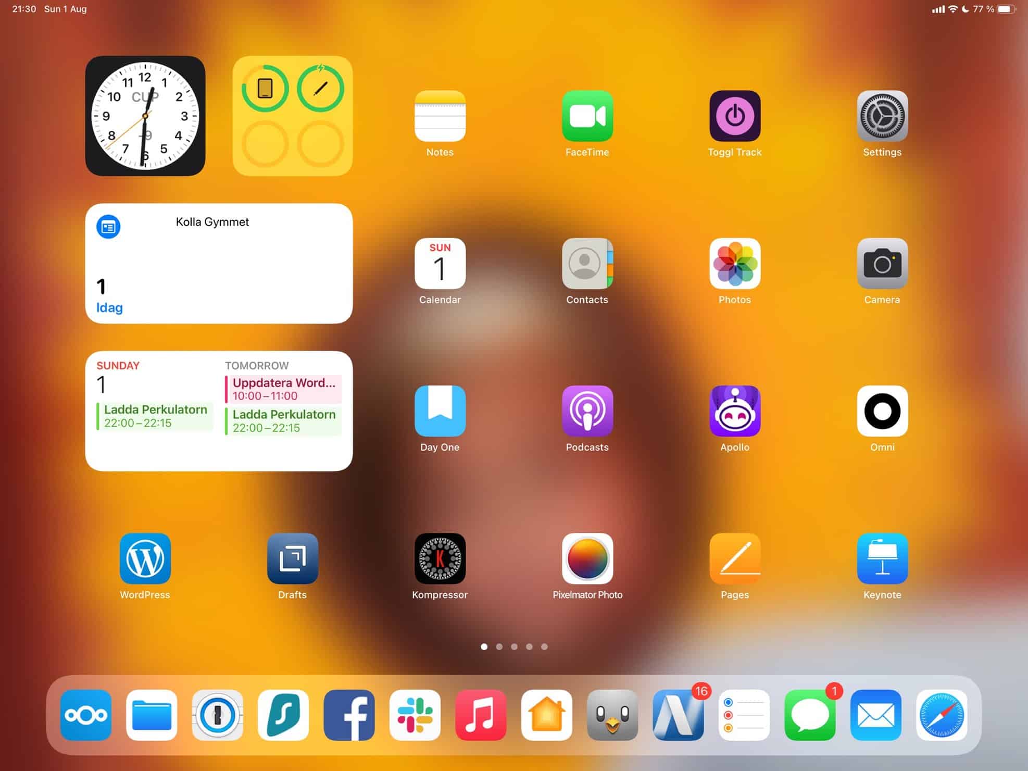
Task: Open news app with 16 badge
Action: click(678, 715)
